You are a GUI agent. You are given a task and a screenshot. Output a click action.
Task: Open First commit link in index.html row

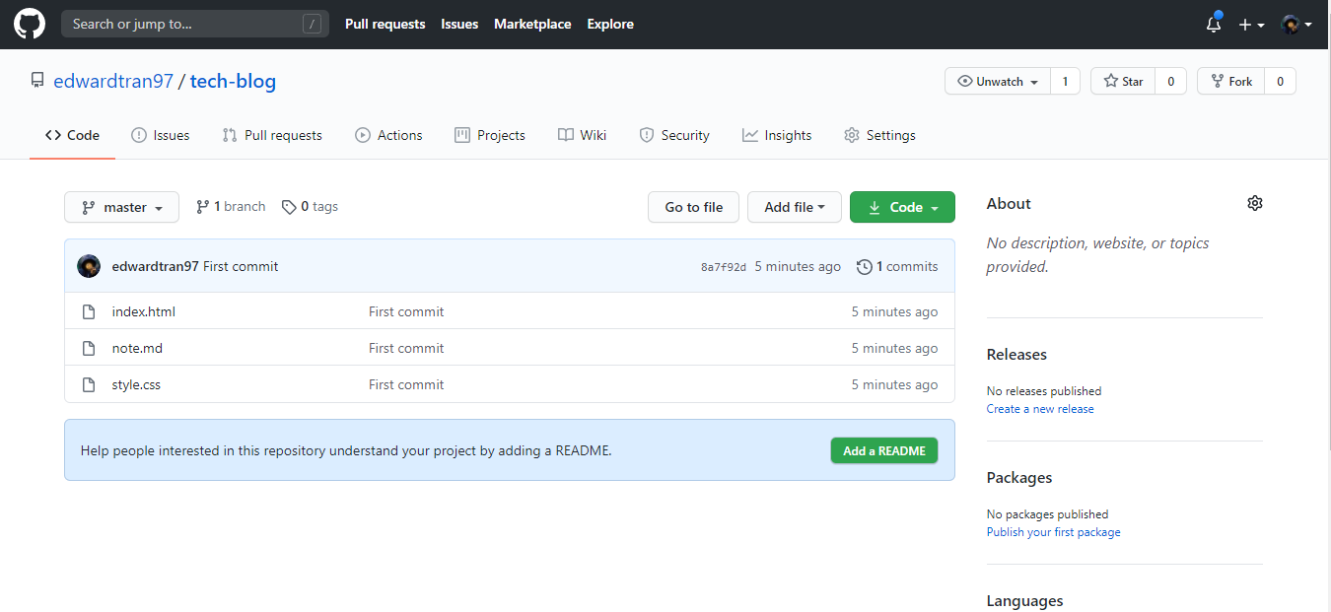click(406, 311)
